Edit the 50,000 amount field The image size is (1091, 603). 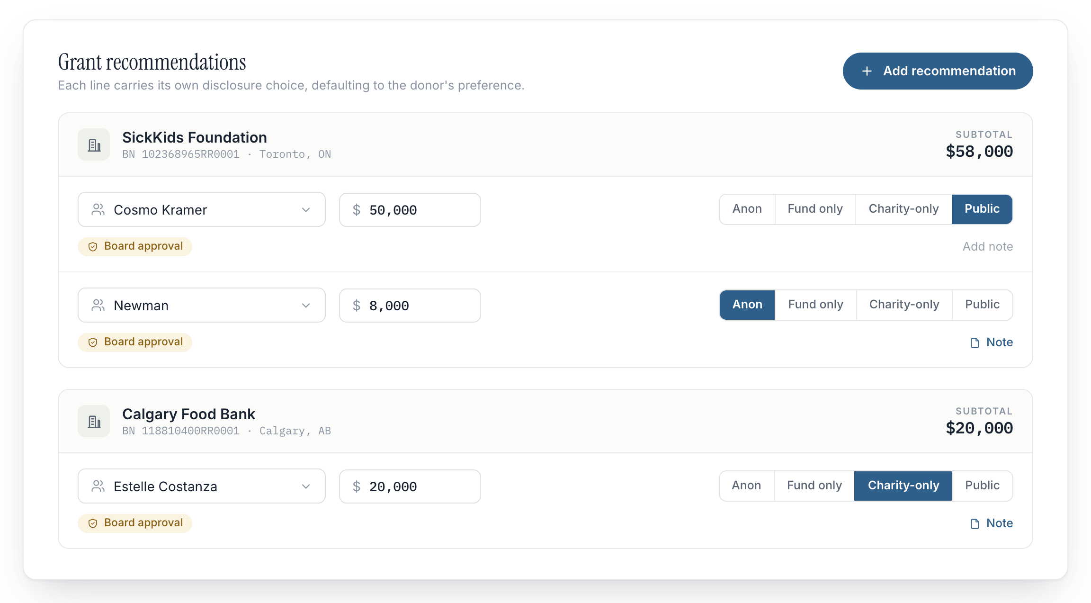(410, 210)
